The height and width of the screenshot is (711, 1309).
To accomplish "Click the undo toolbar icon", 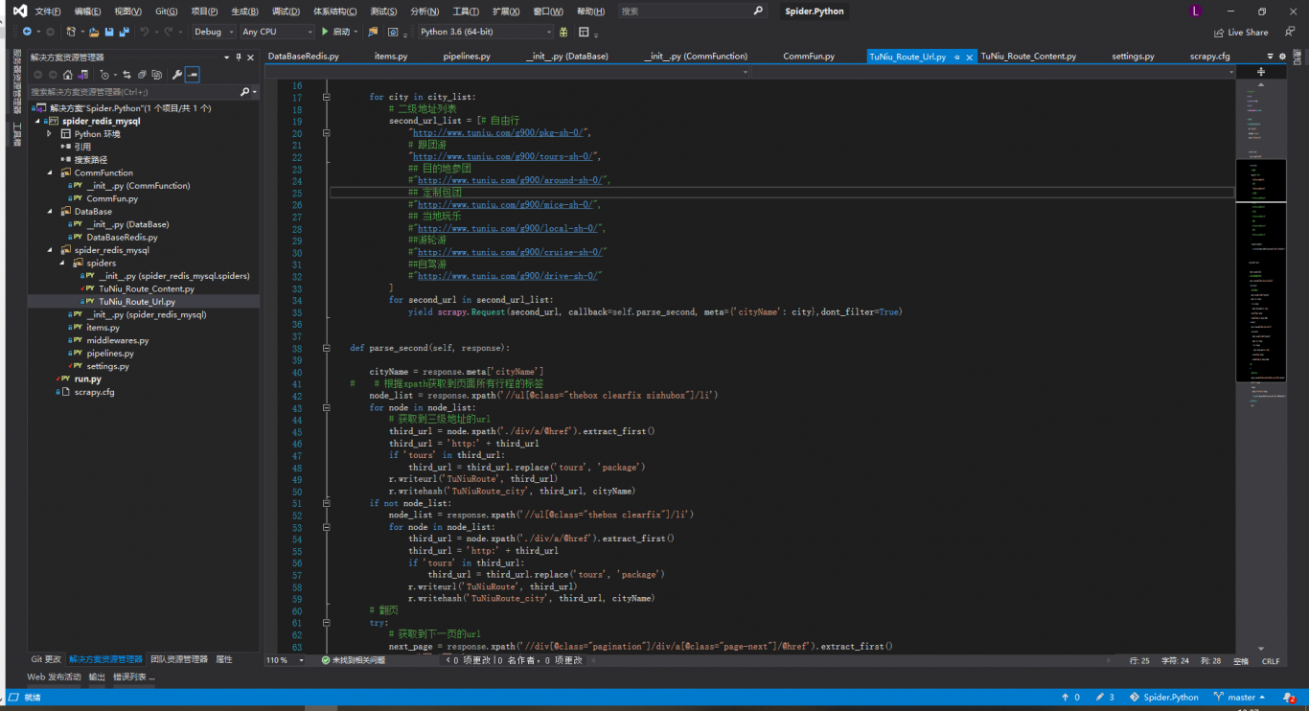I will point(145,32).
